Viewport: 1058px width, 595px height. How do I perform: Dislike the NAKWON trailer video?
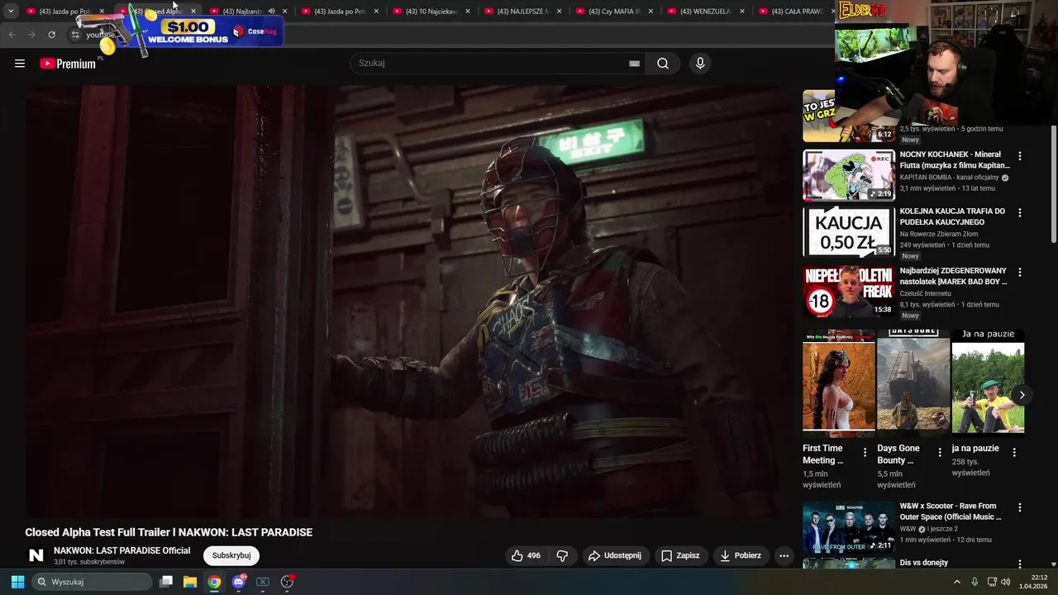click(x=562, y=555)
